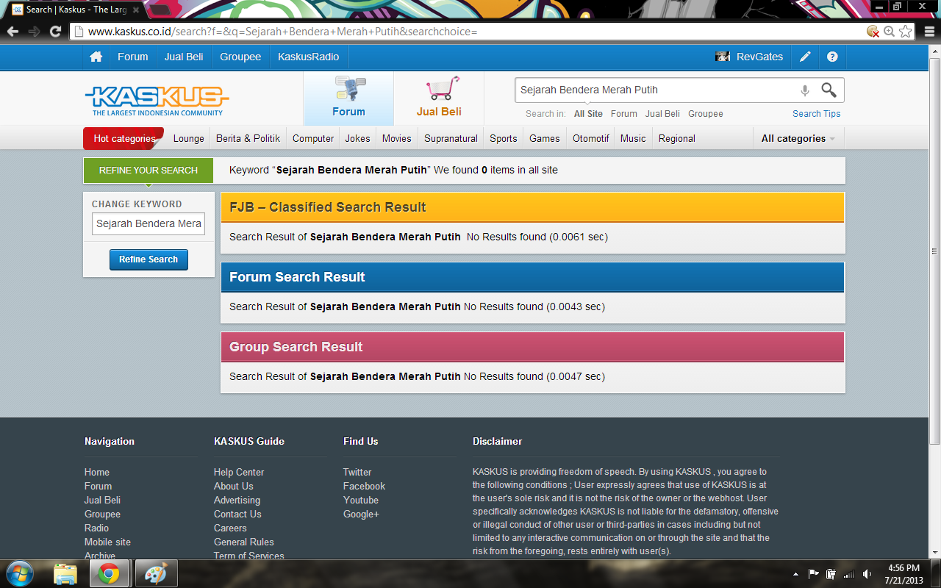
Task: Open KaskusRadio in the top navigation
Action: point(308,57)
